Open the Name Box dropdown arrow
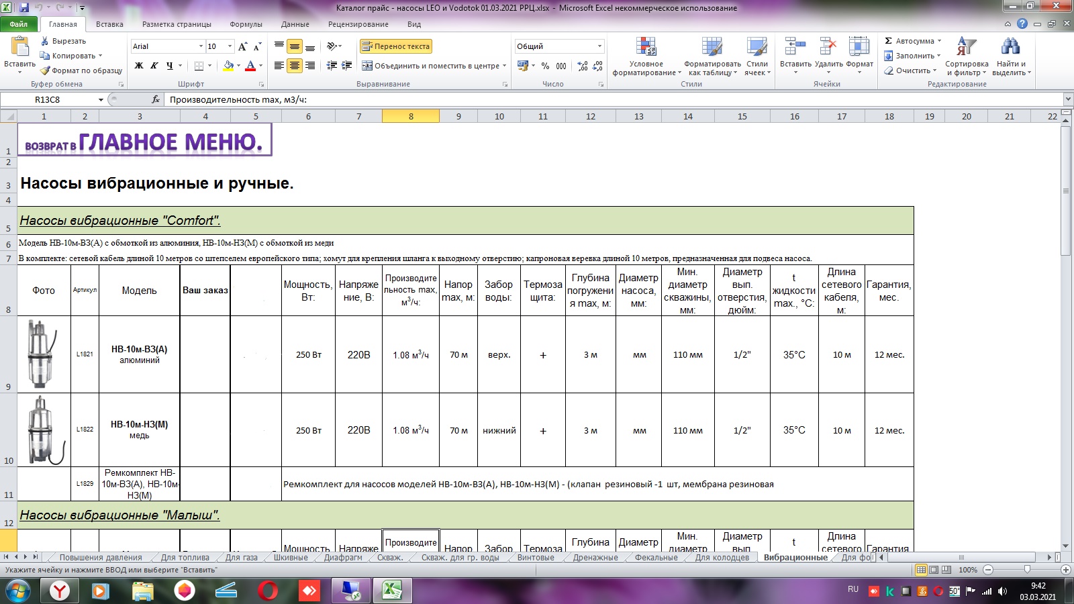 click(101, 99)
